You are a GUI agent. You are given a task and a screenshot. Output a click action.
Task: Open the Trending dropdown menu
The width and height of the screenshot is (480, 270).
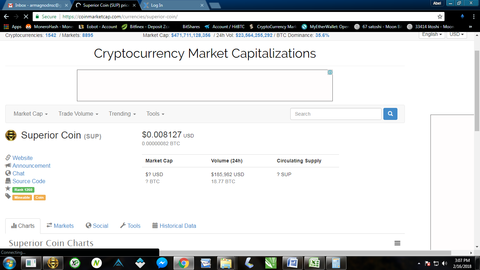pyautogui.click(x=122, y=114)
